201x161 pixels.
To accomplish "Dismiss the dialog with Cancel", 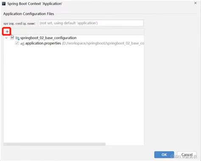I will (187, 155).
